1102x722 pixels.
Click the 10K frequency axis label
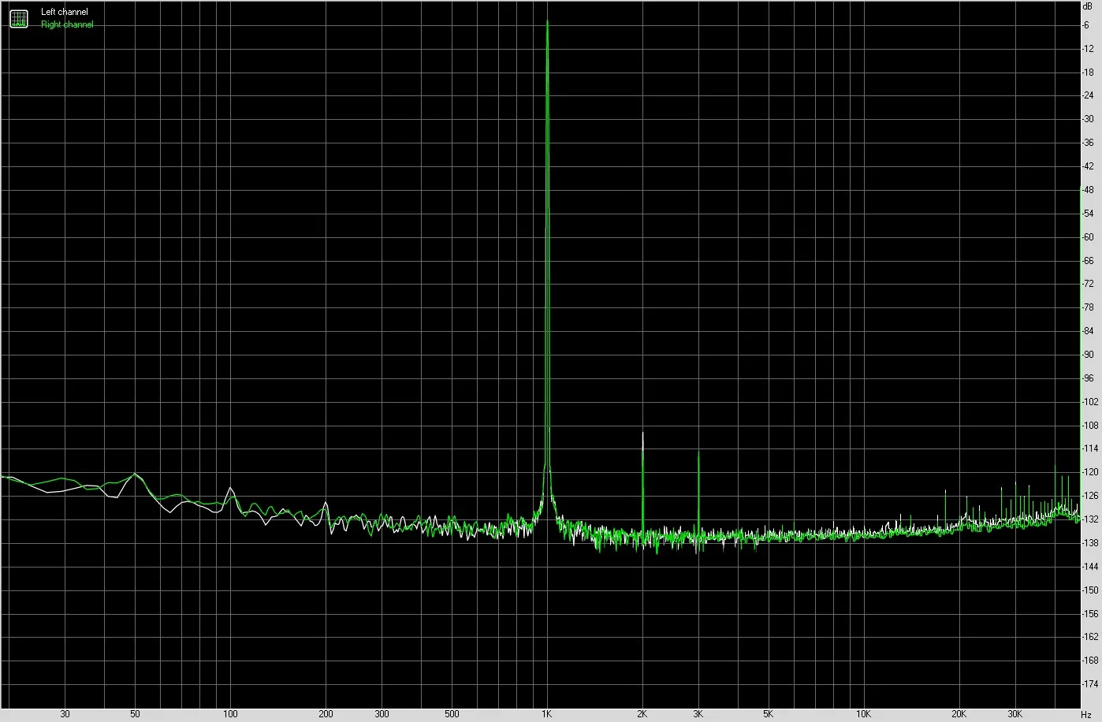864,715
